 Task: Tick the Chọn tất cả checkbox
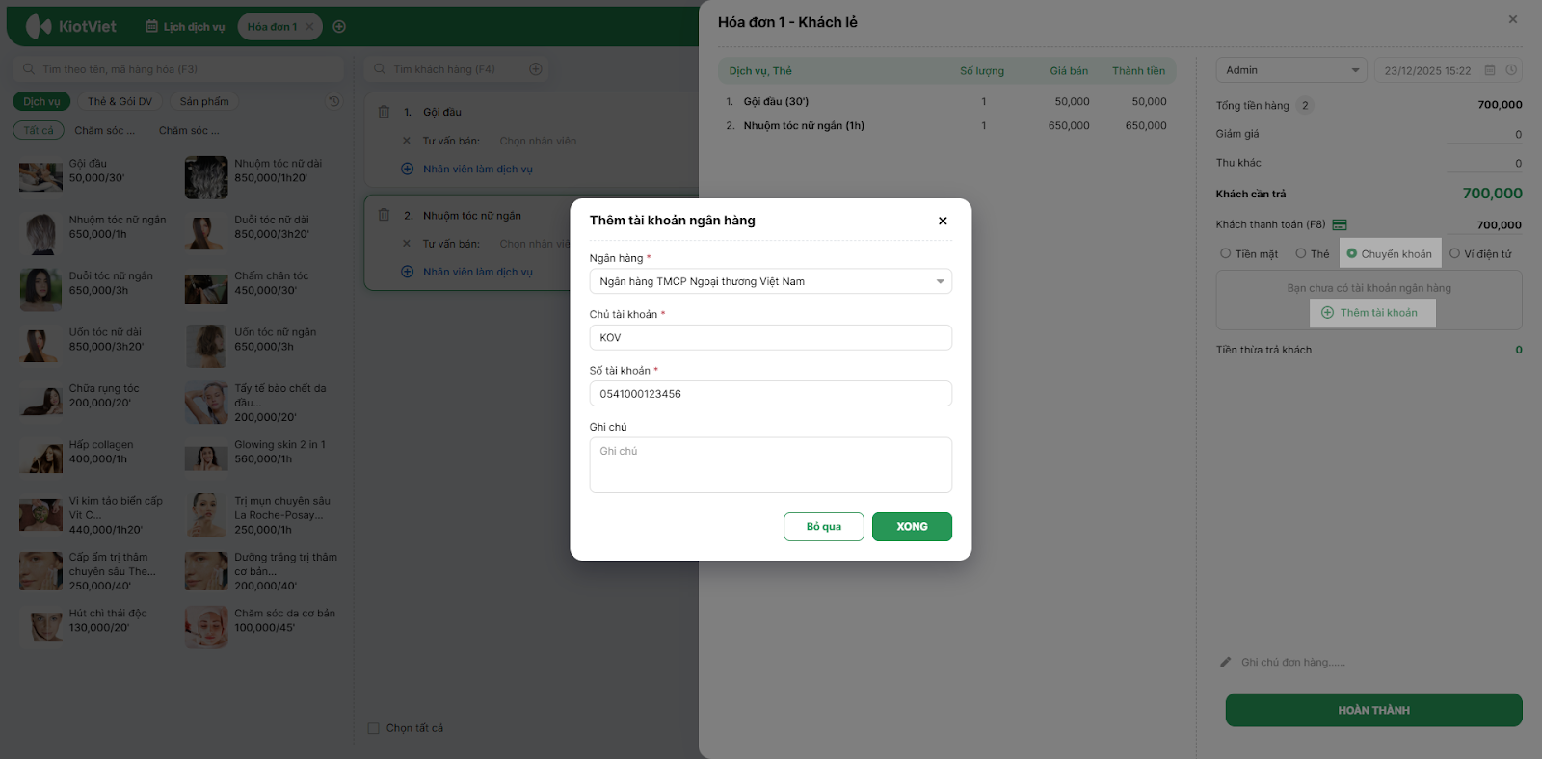pyautogui.click(x=374, y=728)
